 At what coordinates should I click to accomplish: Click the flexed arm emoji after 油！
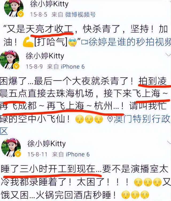click(x=28, y=42)
